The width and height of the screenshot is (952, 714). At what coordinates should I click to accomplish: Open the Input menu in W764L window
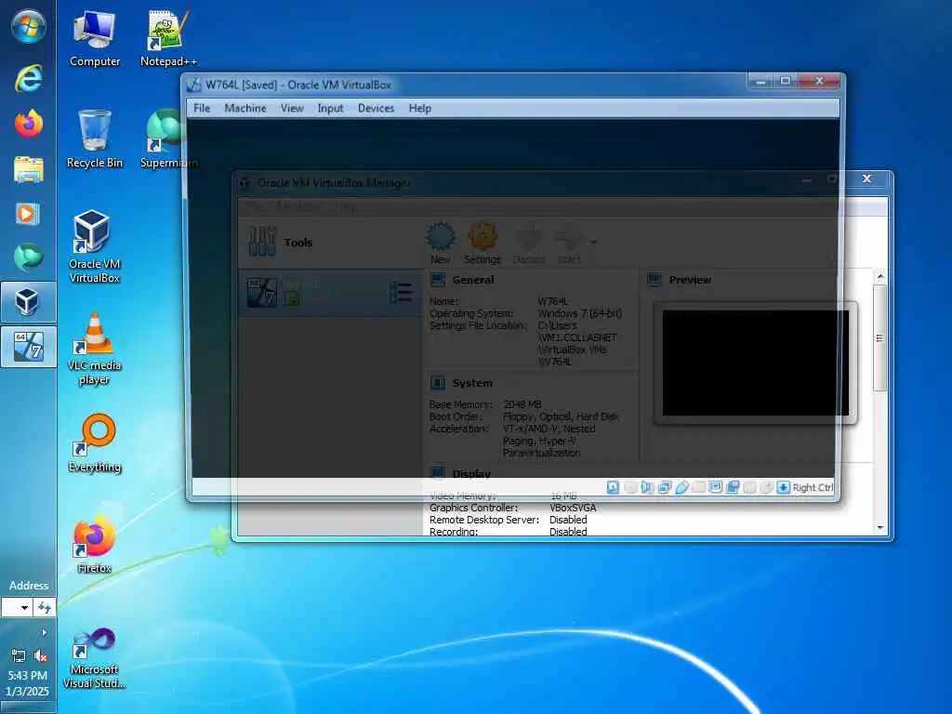(x=330, y=108)
